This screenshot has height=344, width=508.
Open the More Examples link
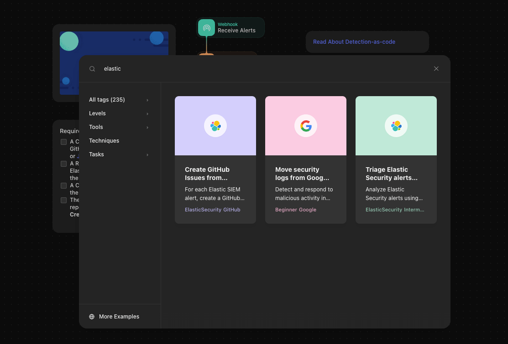tap(119, 317)
